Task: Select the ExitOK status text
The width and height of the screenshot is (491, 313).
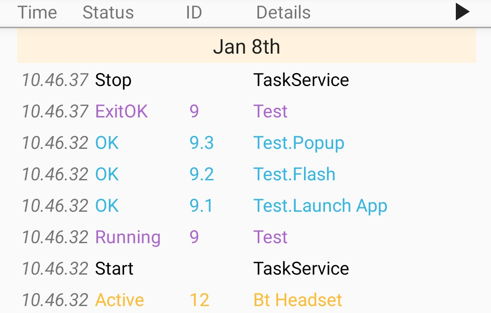Action: point(121,111)
